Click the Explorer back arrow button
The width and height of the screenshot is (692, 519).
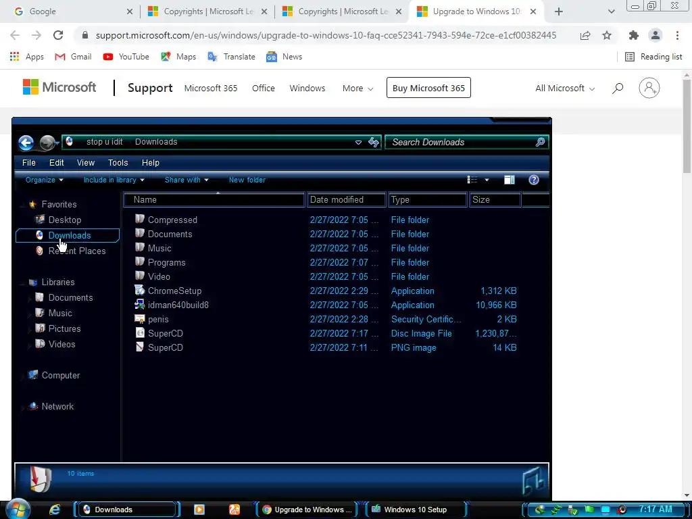coord(26,143)
